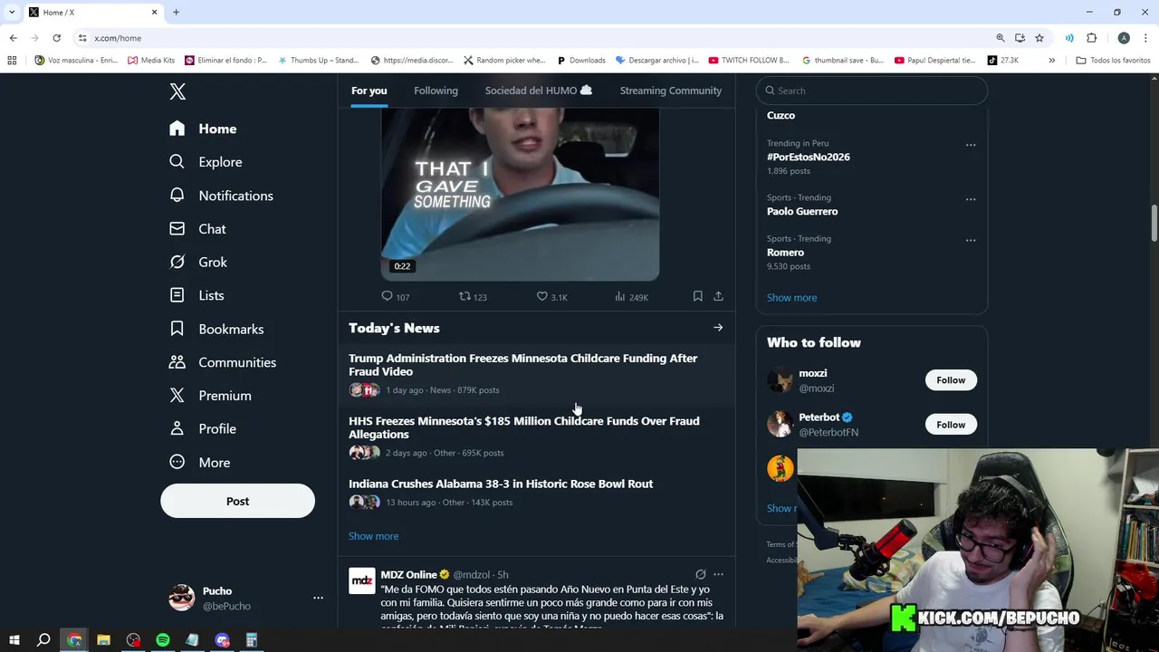The height and width of the screenshot is (652, 1159).
Task: Expand the More menu in sidebar
Action: [200, 462]
